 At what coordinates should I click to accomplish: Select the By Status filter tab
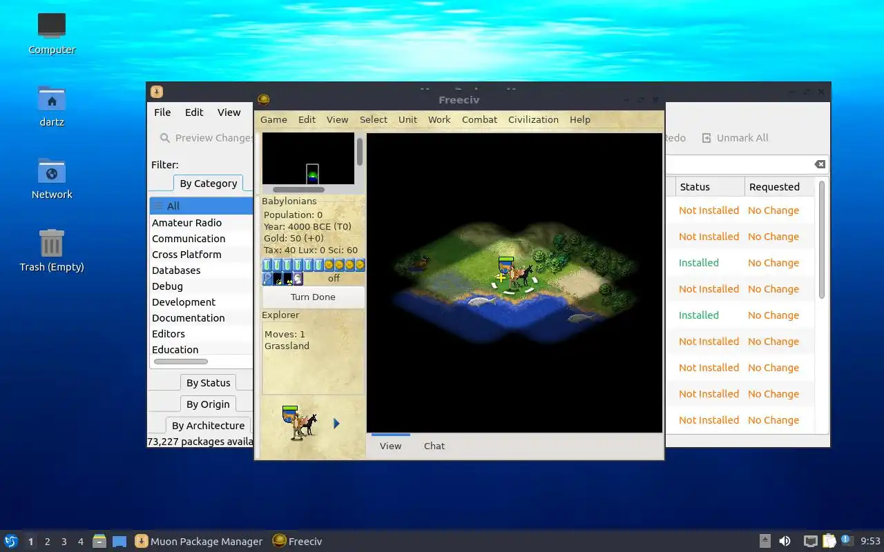(208, 383)
